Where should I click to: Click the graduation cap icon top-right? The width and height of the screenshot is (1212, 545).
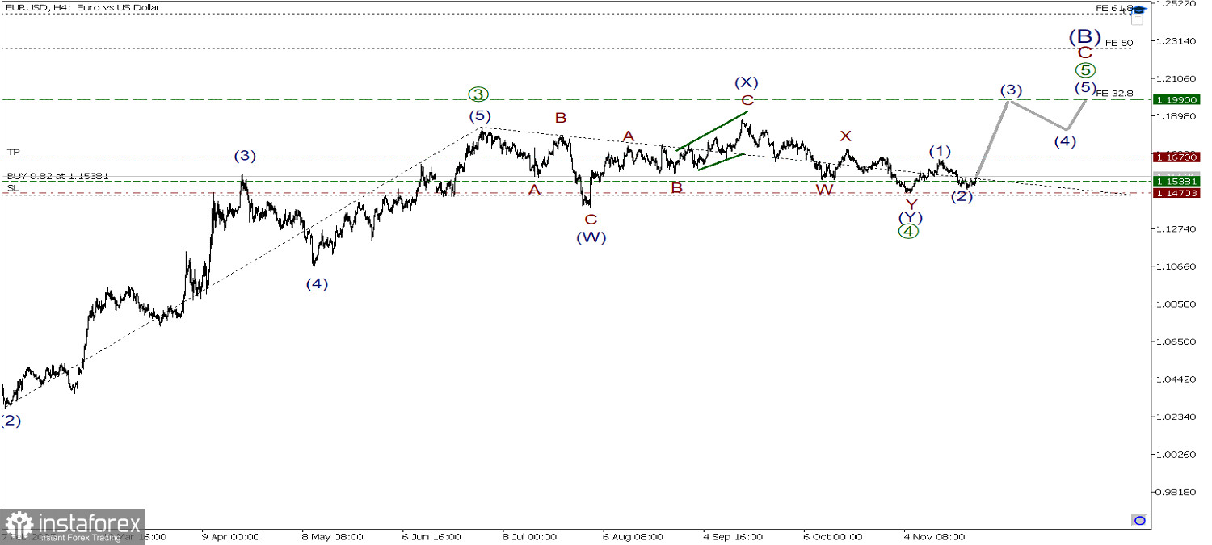[x=1140, y=9]
